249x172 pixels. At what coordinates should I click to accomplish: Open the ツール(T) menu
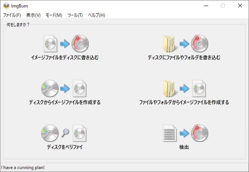75,15
